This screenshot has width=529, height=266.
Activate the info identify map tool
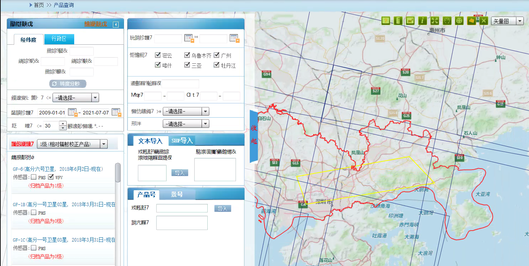[x=422, y=21]
